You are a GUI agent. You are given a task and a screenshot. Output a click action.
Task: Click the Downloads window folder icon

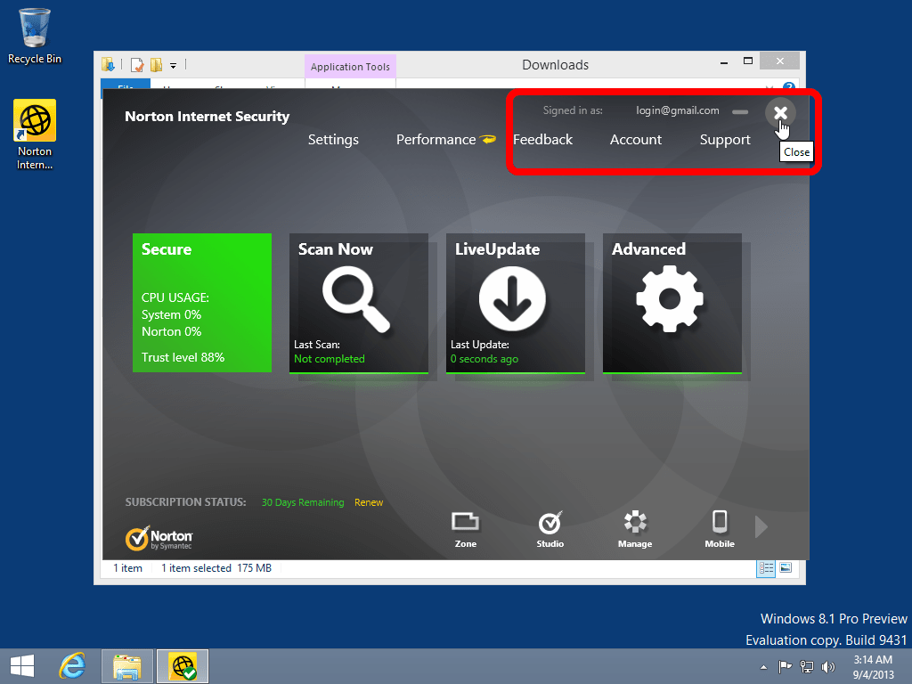[x=108, y=64]
